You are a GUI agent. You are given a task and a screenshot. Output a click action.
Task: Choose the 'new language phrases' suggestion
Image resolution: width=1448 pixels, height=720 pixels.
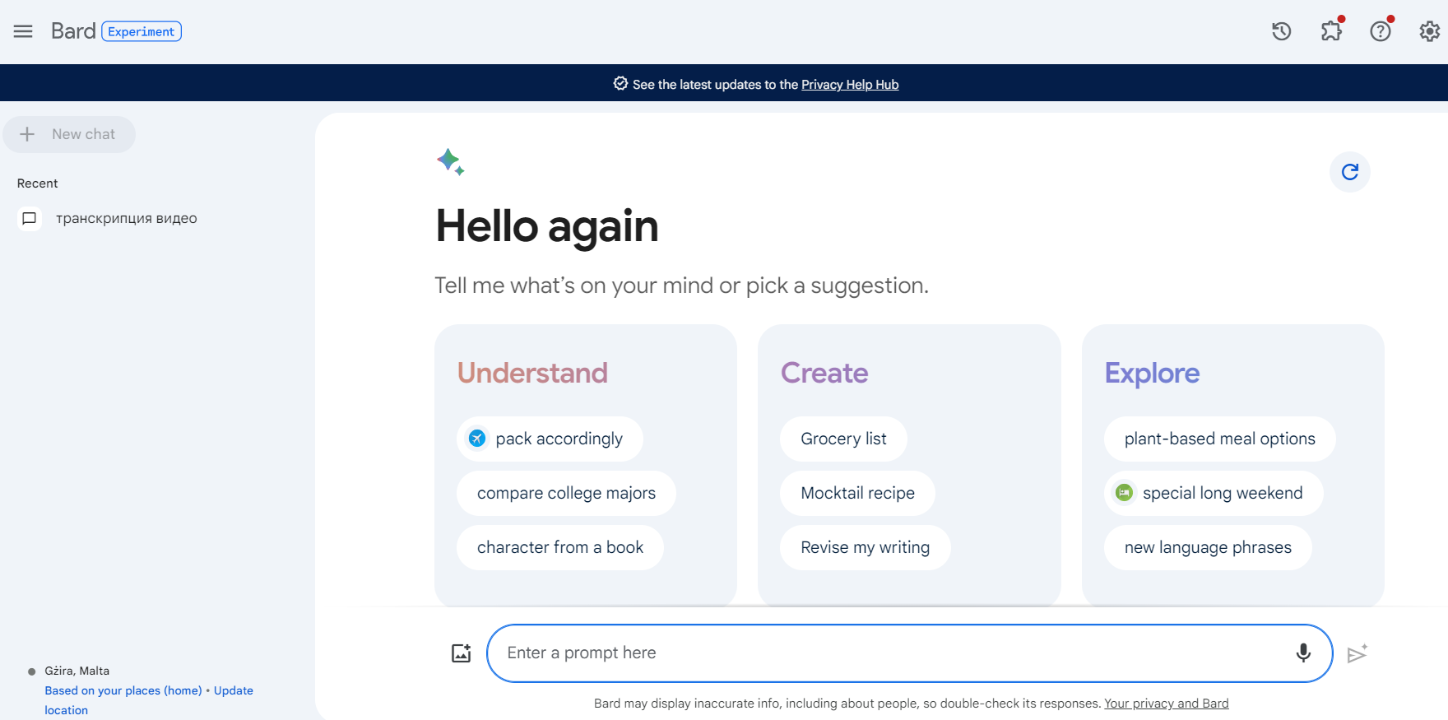point(1207,547)
